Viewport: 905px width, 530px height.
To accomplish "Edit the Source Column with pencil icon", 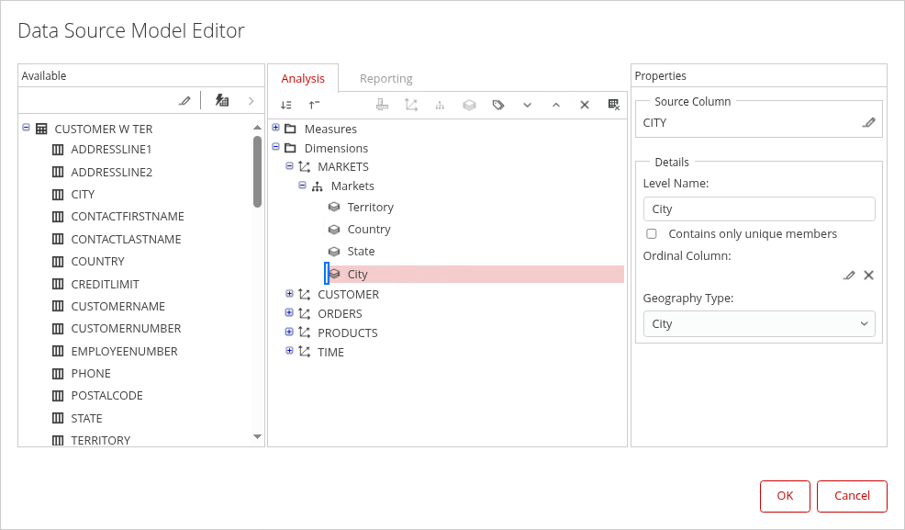I will [x=868, y=122].
